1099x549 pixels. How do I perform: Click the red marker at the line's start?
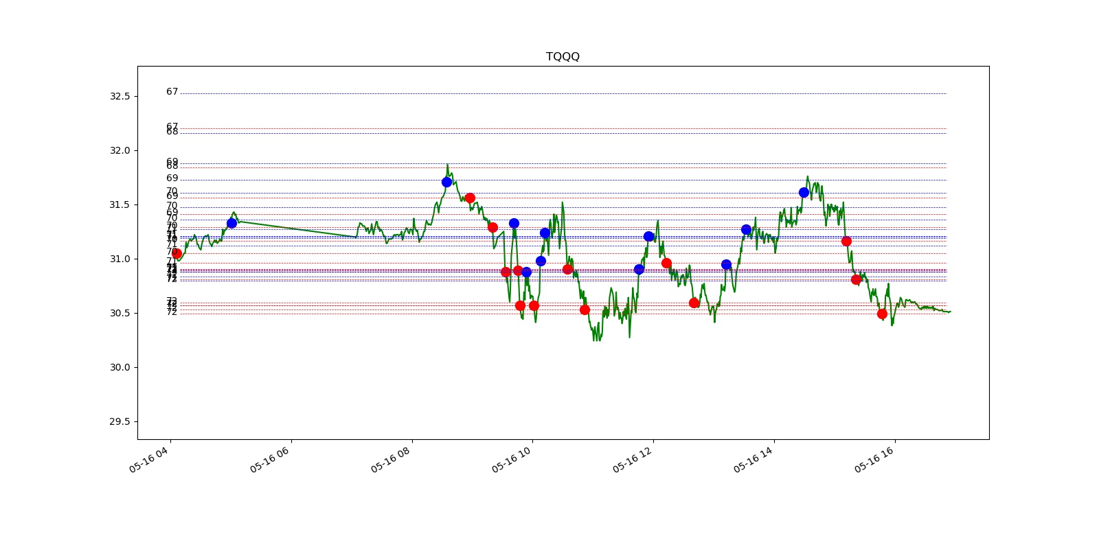pyautogui.click(x=177, y=253)
